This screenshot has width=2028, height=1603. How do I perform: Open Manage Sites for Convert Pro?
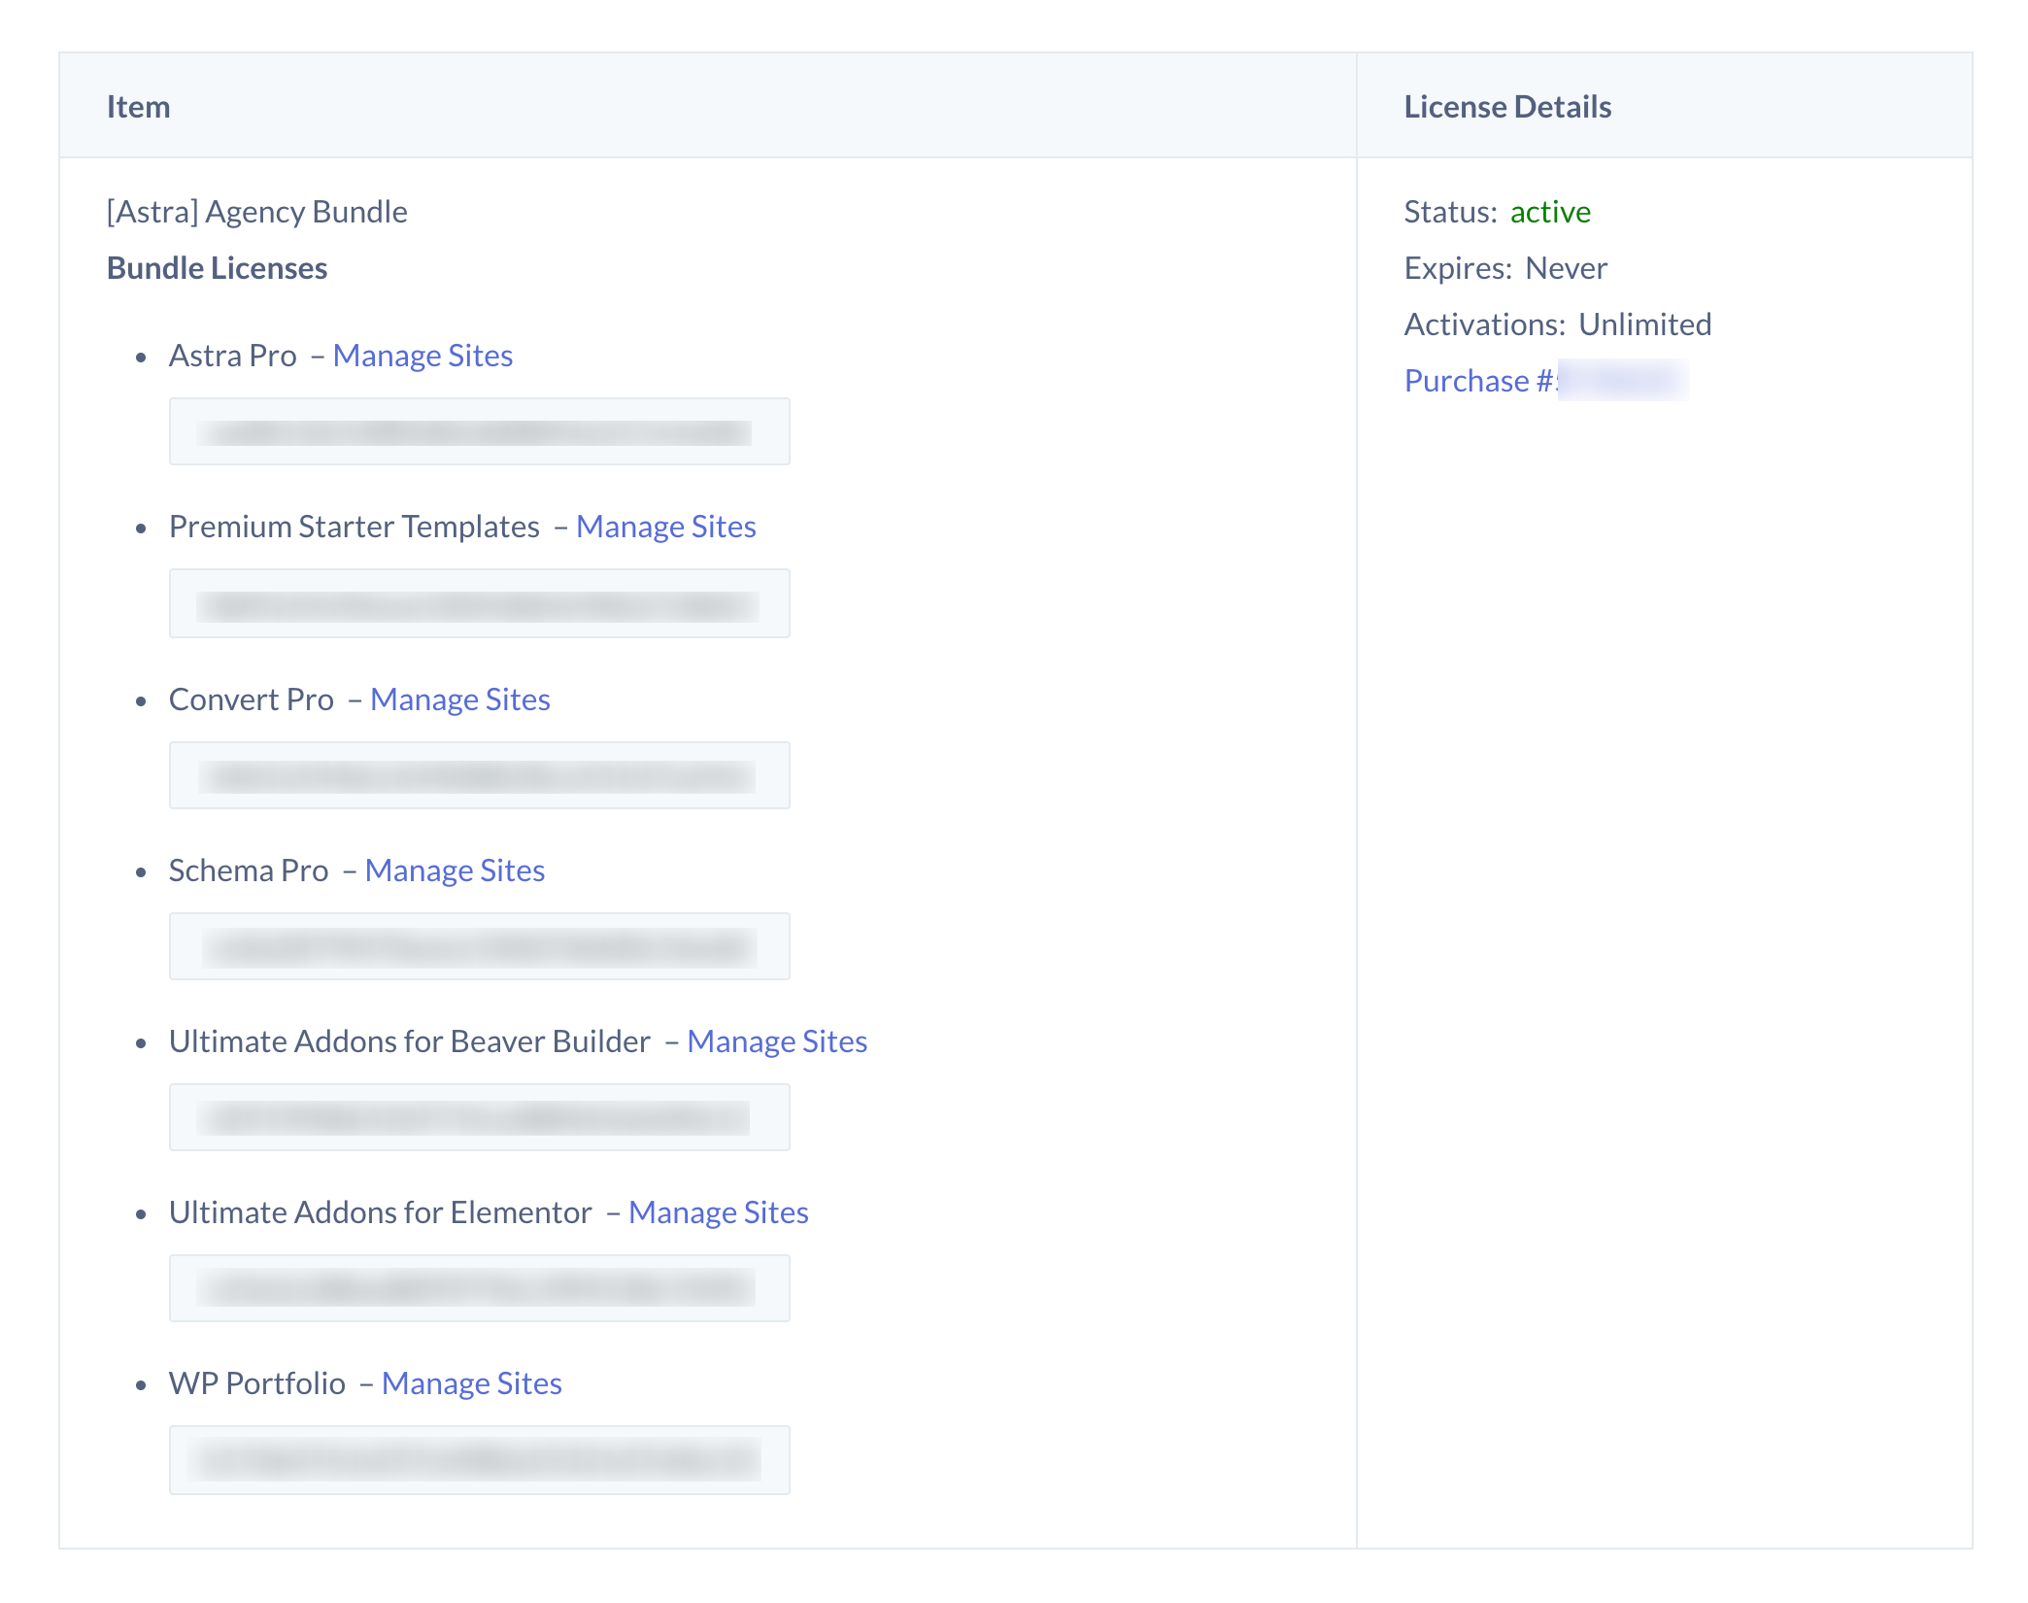pyautogui.click(x=459, y=699)
